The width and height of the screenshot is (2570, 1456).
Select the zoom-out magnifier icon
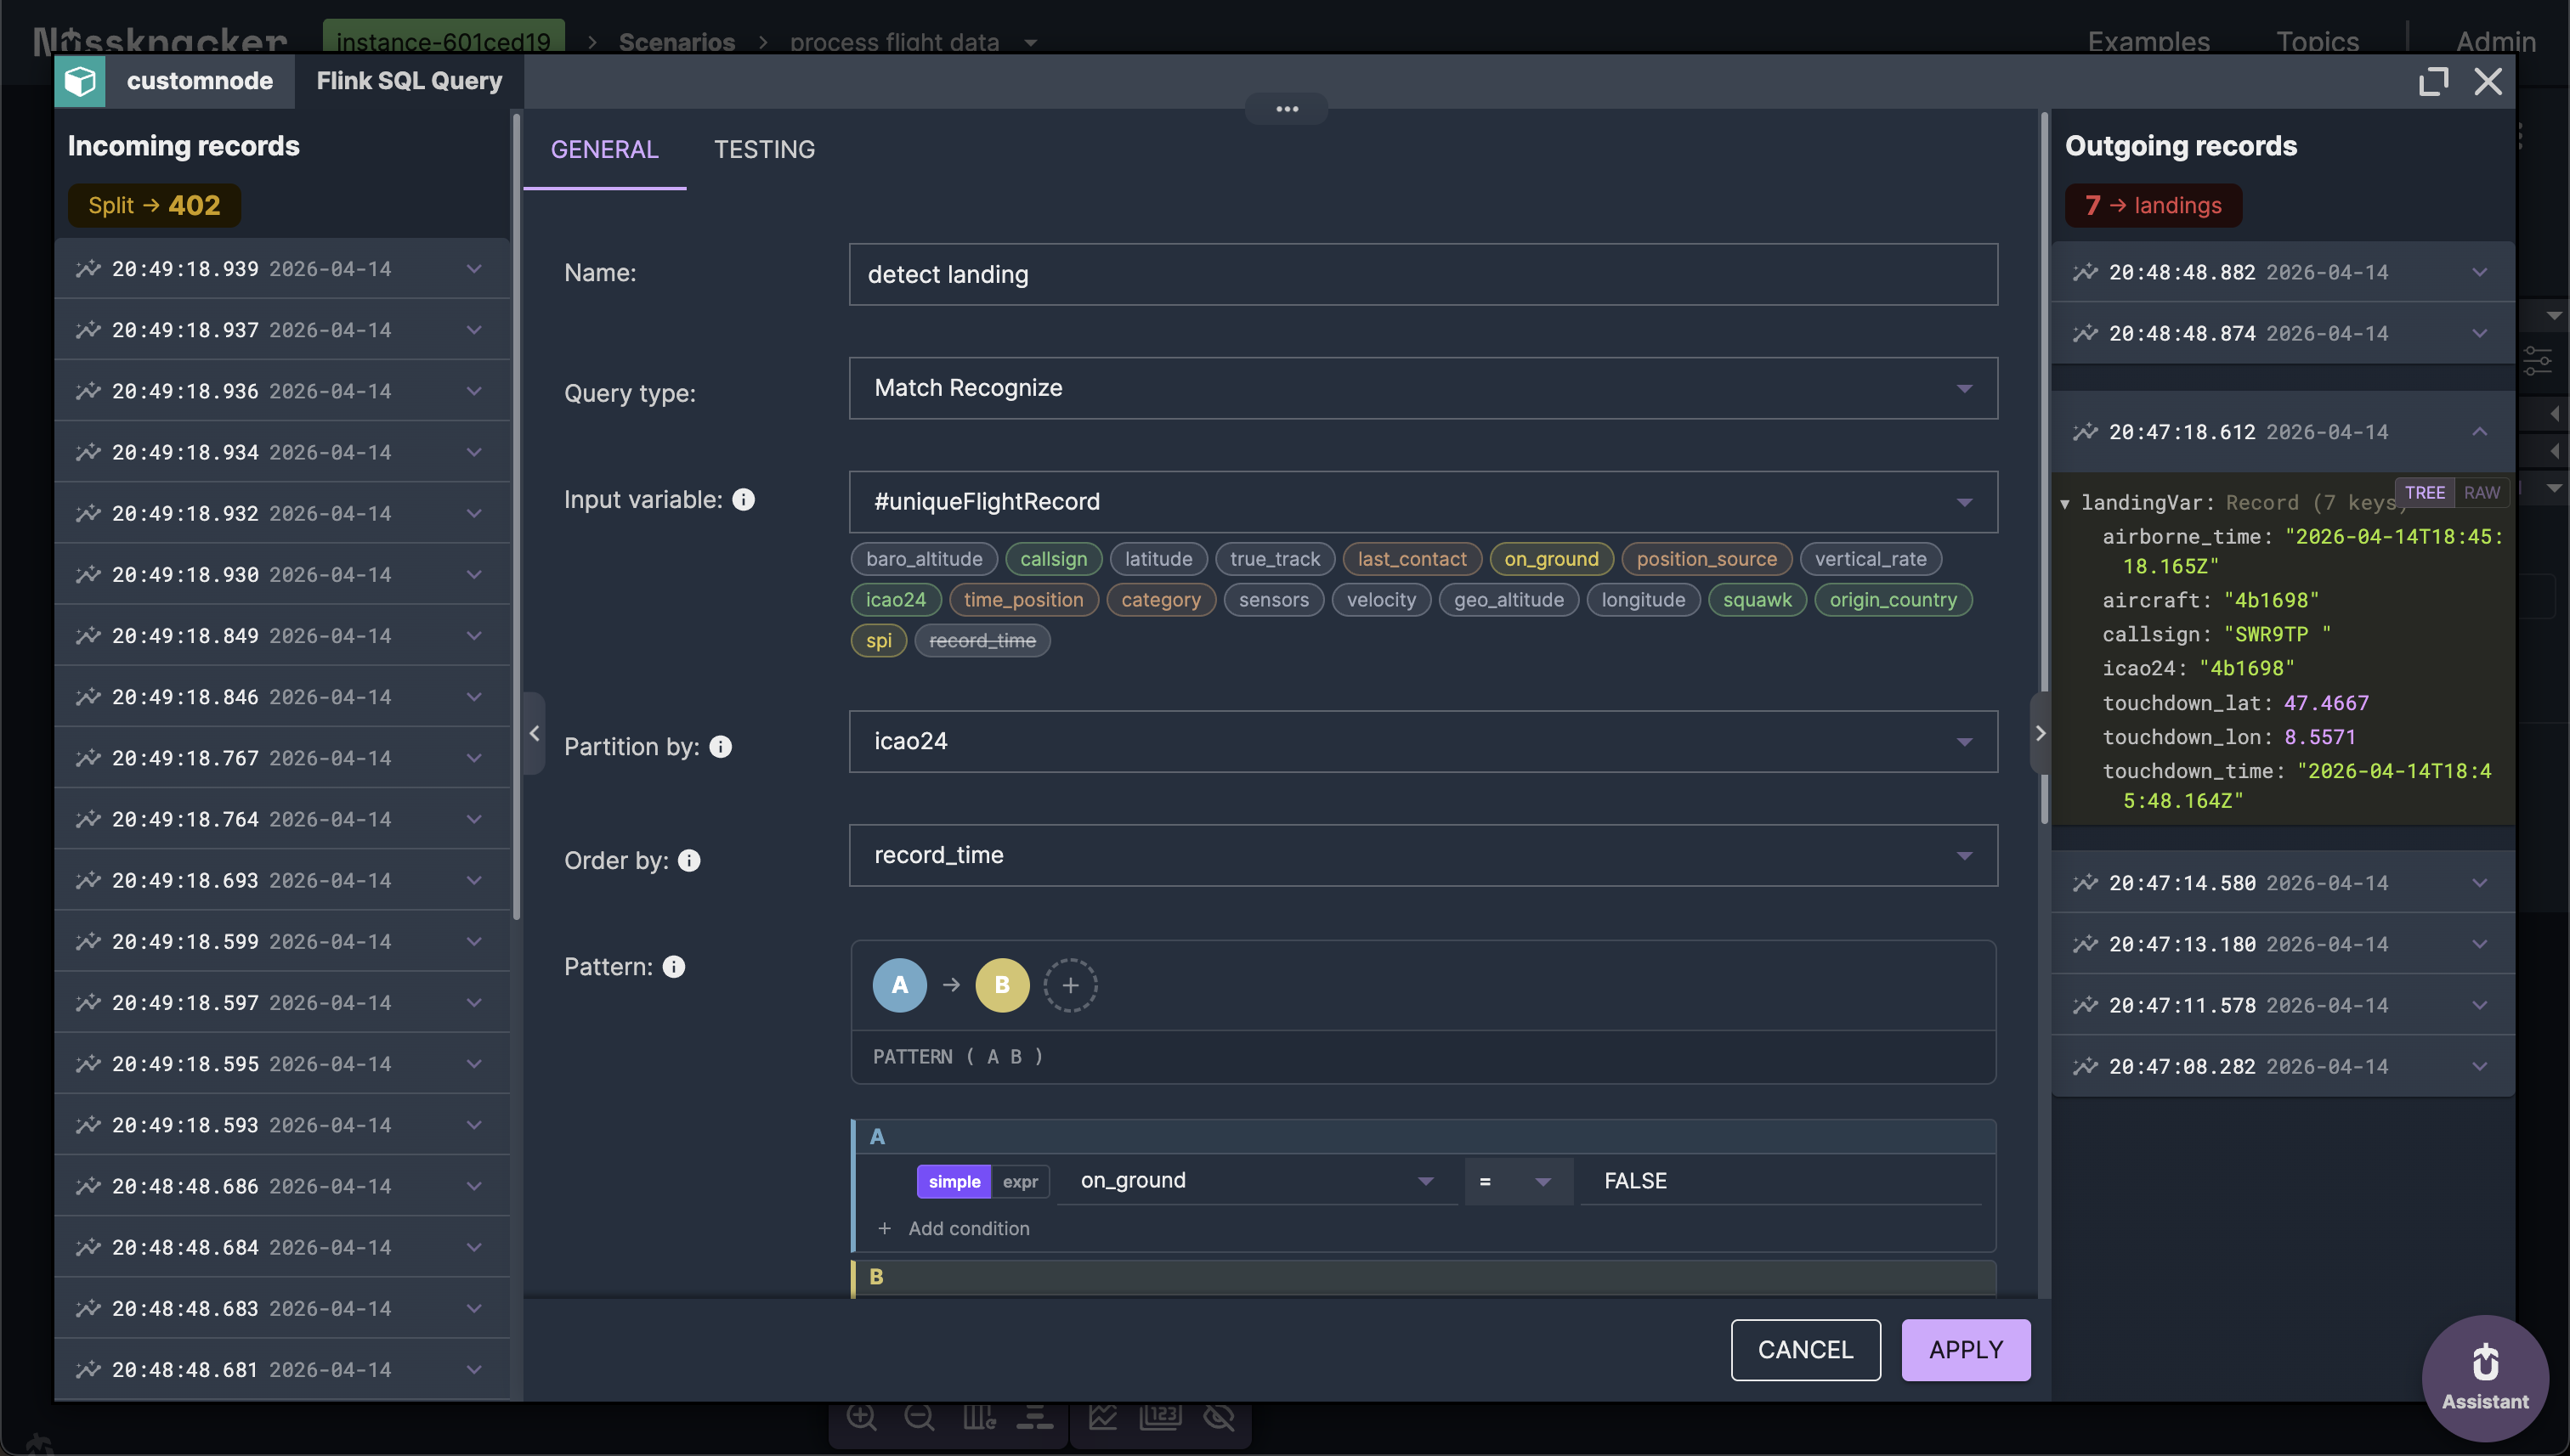click(x=920, y=1416)
